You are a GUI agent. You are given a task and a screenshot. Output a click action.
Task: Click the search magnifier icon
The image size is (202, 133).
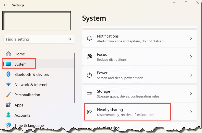(x=70, y=39)
